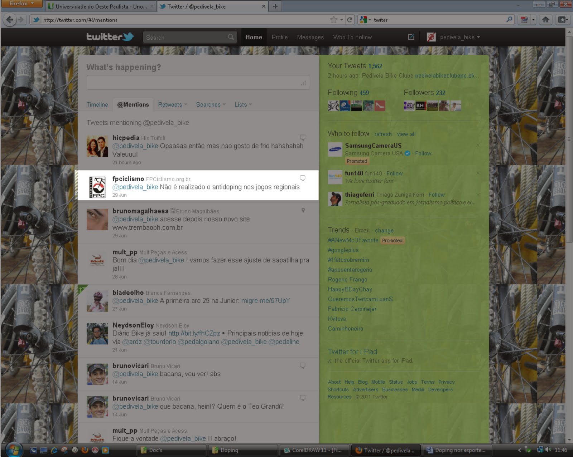Click the Google search engine icon
Screen dimensions: 573x457
coord(363,20)
